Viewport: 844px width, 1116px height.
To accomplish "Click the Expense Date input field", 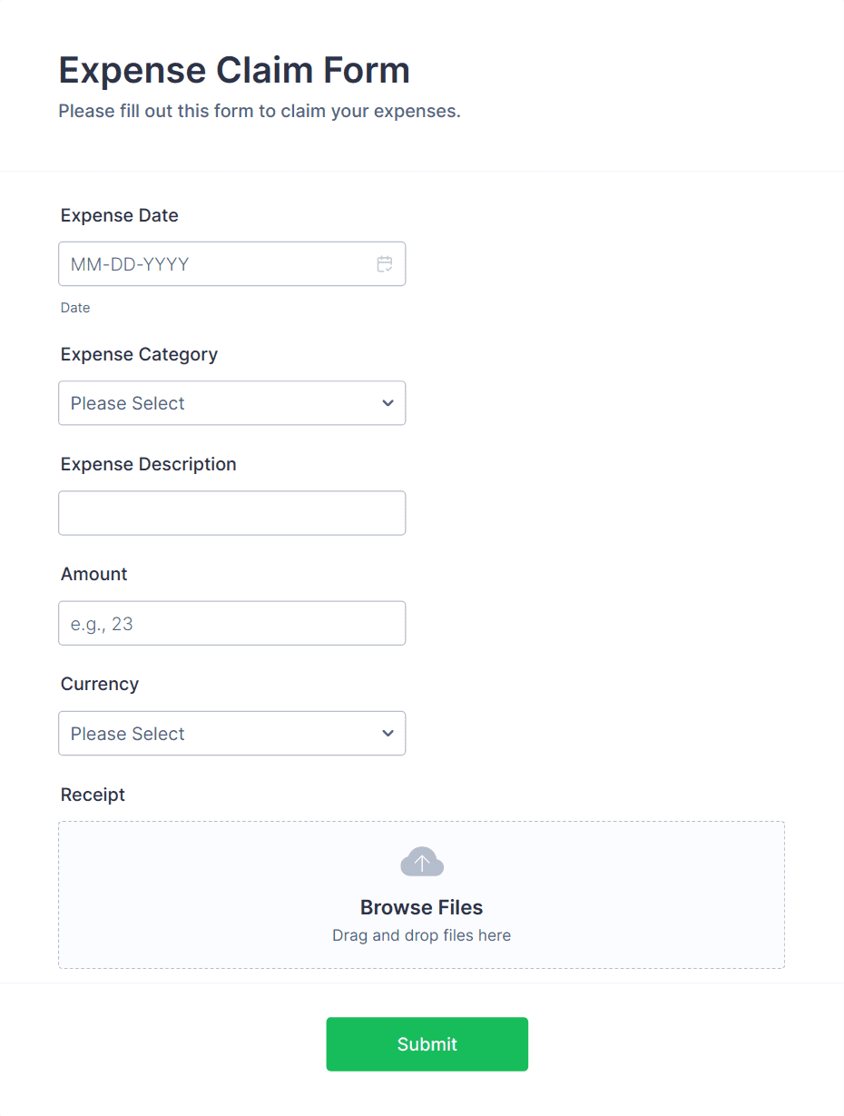I will [231, 263].
